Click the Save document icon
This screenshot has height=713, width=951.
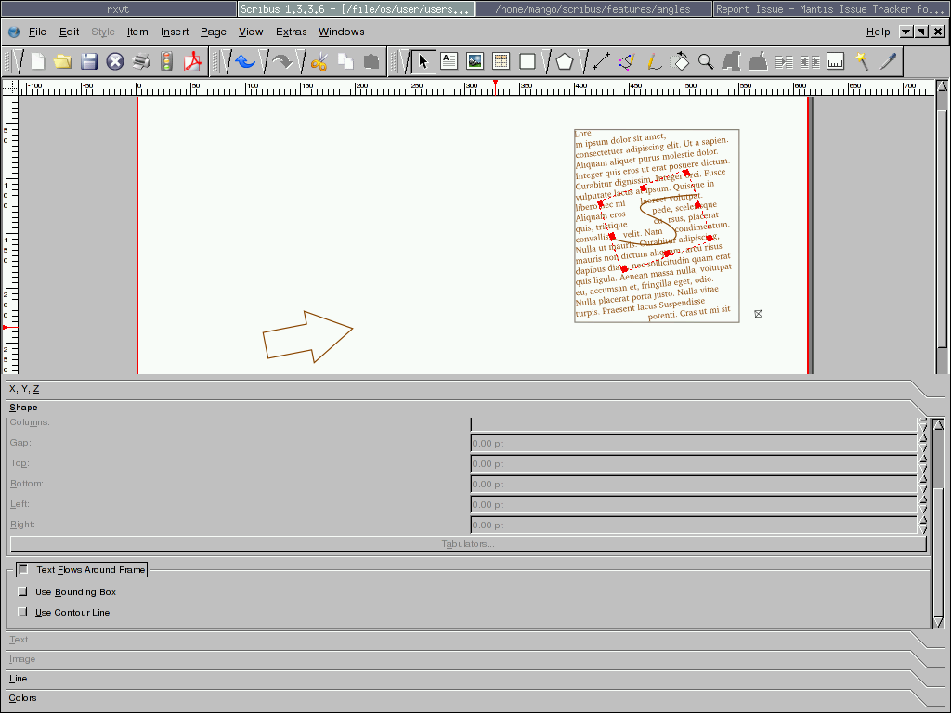click(89, 62)
